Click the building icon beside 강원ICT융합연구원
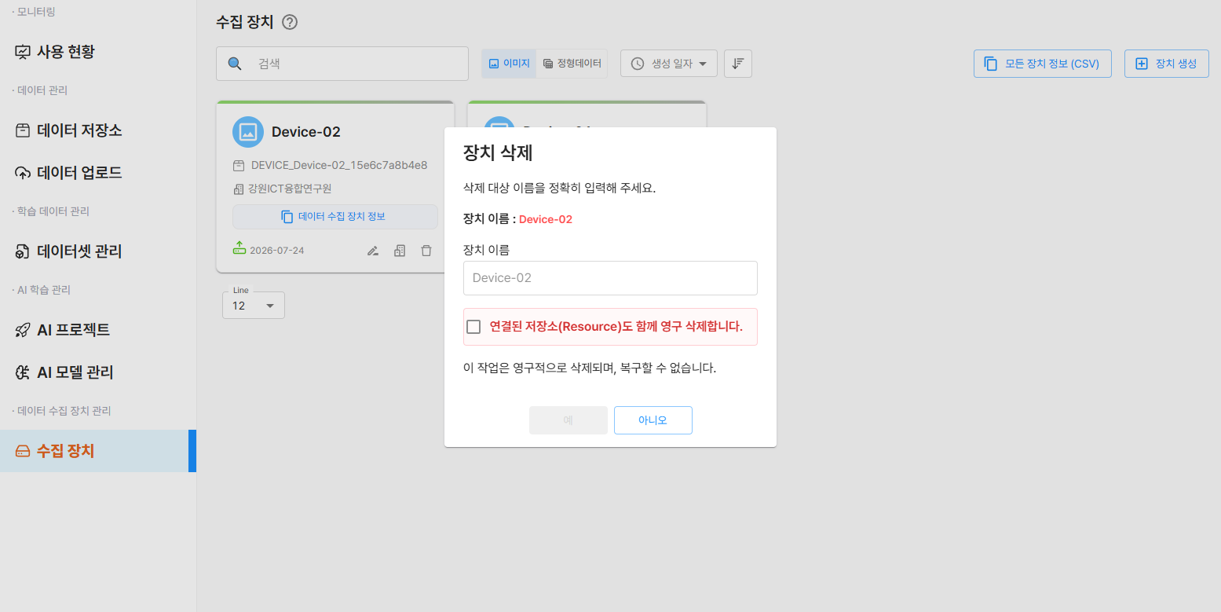Image resolution: width=1221 pixels, height=612 pixels. 239,189
